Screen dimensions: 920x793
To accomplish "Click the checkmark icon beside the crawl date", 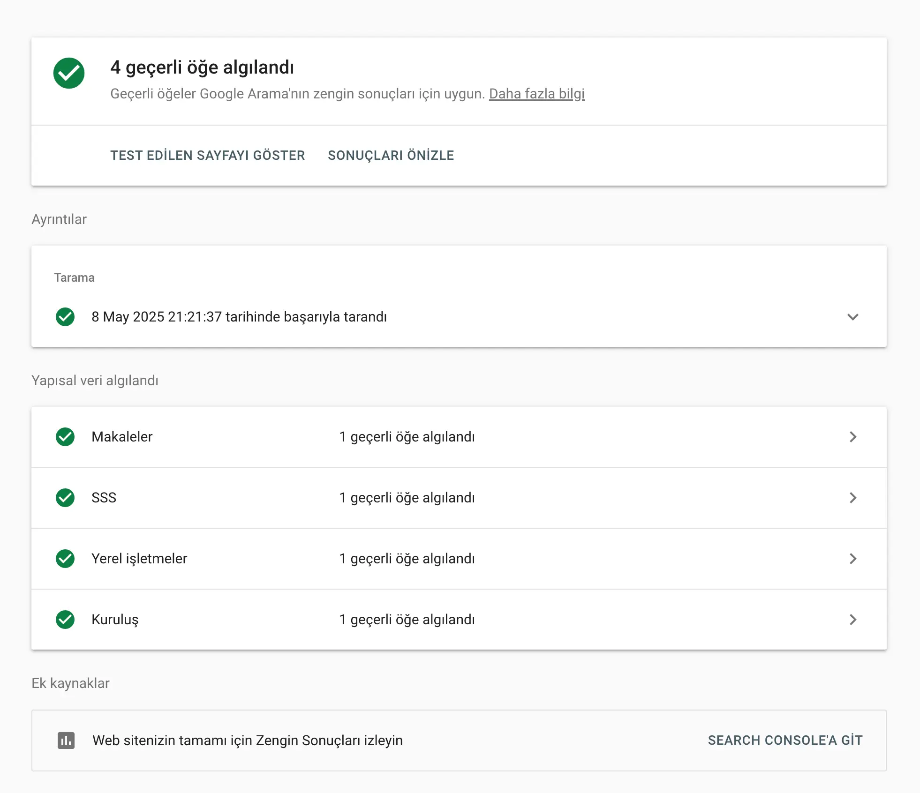I will click(65, 317).
